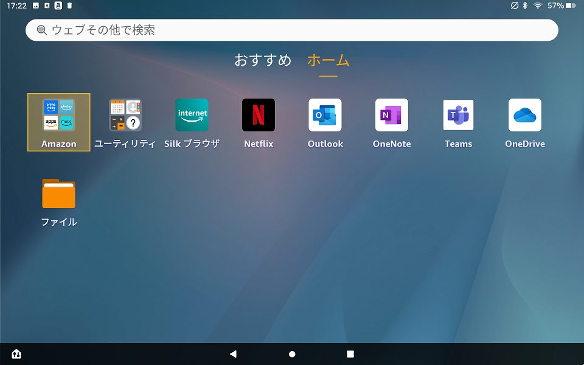The height and width of the screenshot is (365, 584).
Task: Open the Outlook app
Action: [325, 115]
